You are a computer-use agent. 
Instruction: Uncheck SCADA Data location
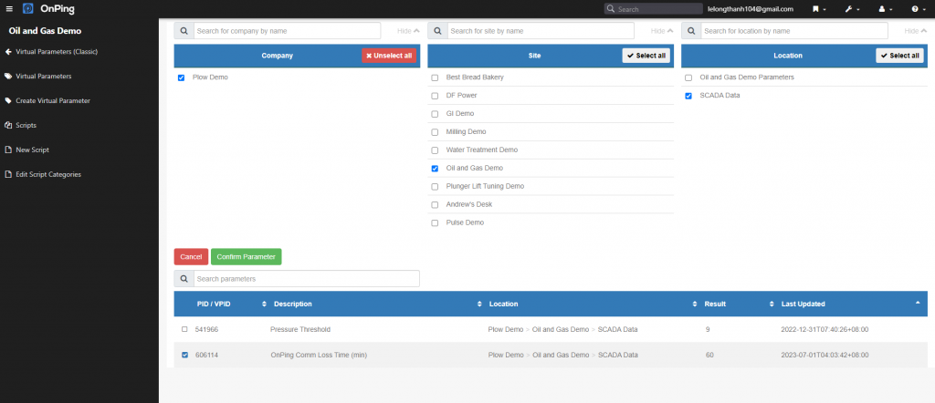coord(688,96)
